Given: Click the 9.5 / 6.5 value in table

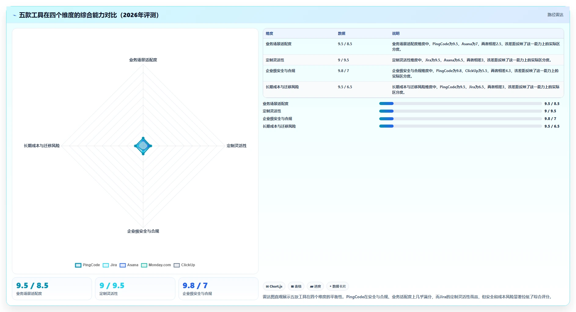Looking at the screenshot, I should coord(345,87).
